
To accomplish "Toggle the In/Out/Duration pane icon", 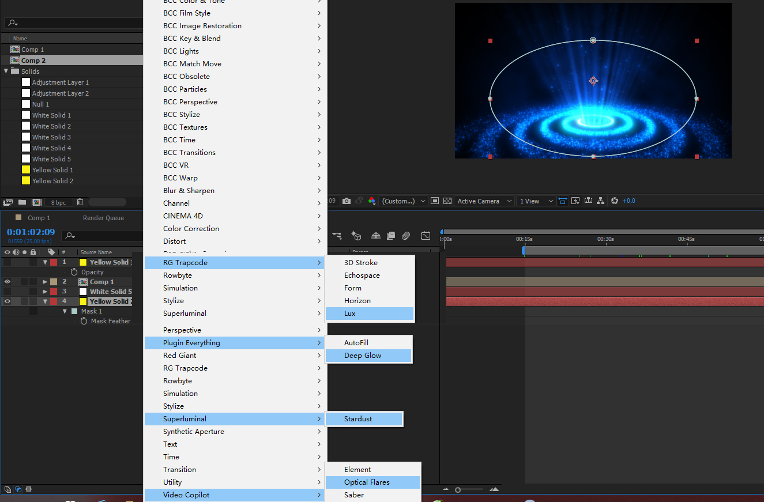I will [28, 489].
